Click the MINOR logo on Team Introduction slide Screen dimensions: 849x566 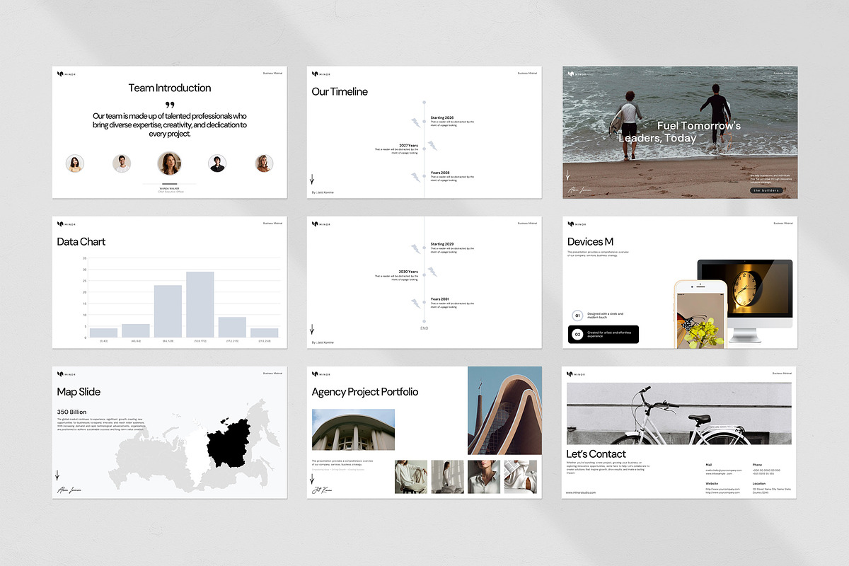click(x=65, y=73)
